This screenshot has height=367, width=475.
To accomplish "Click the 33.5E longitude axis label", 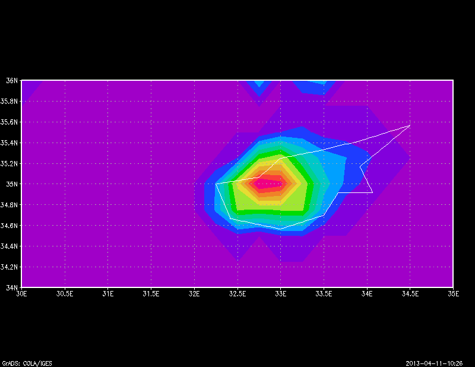I will point(324,294).
